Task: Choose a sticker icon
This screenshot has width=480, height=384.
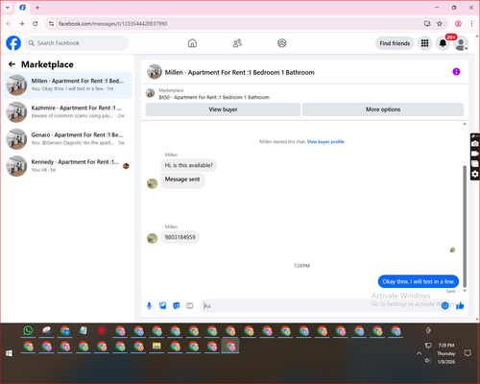Action: click(x=177, y=306)
